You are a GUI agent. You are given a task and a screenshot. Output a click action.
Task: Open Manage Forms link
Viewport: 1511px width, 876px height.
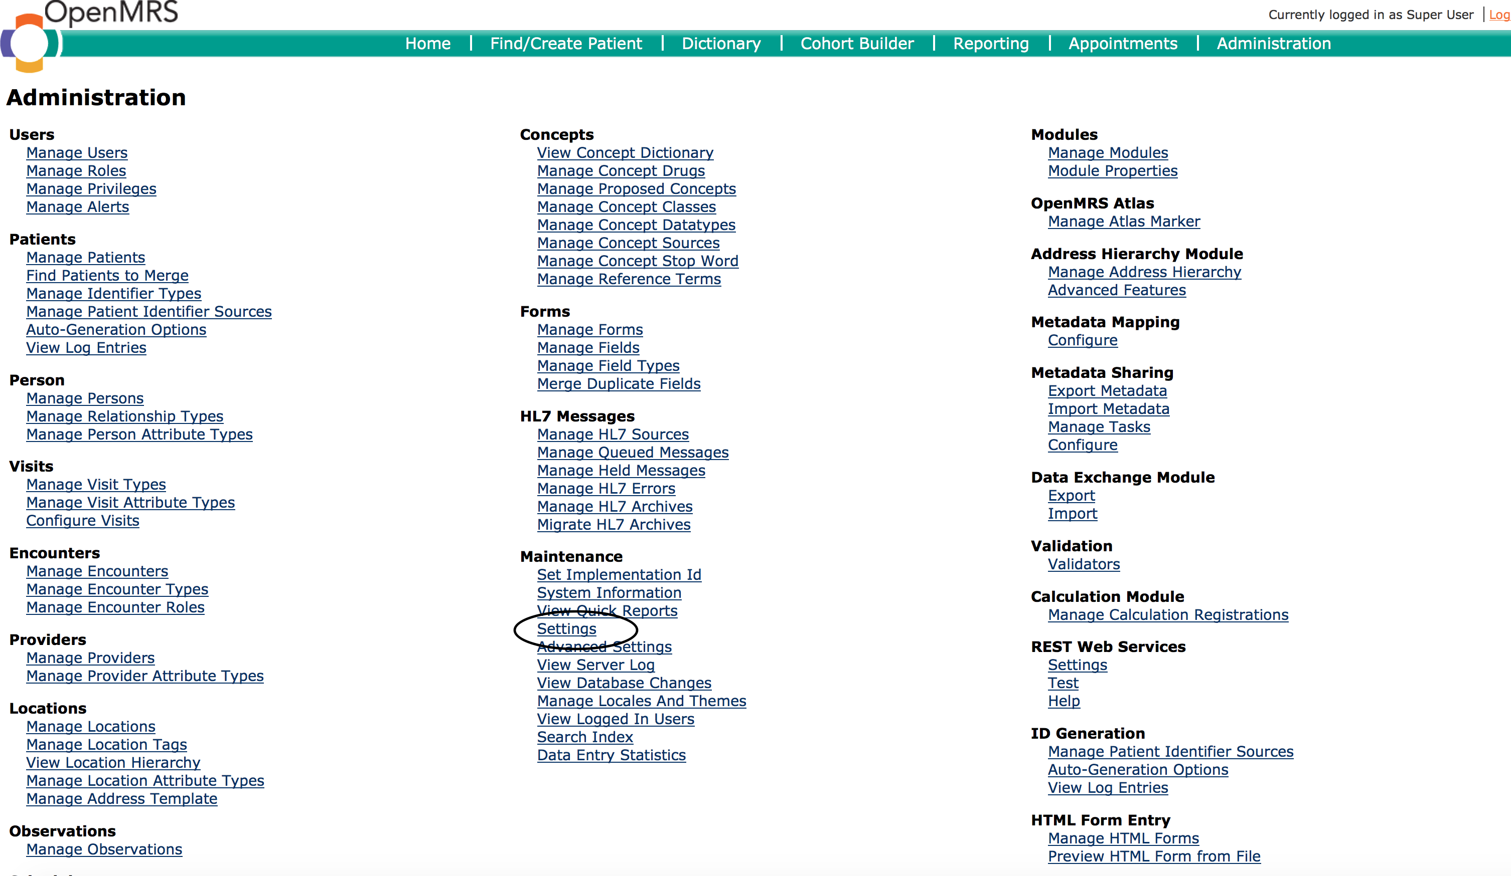click(590, 330)
